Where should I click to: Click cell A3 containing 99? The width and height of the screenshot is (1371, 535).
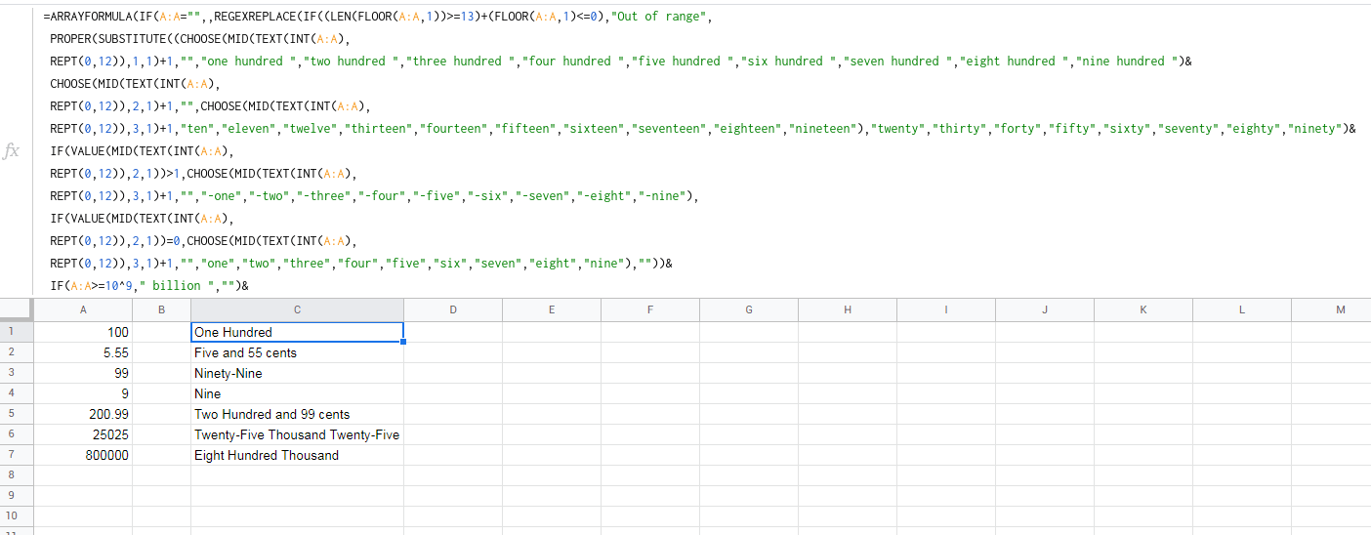click(x=83, y=373)
